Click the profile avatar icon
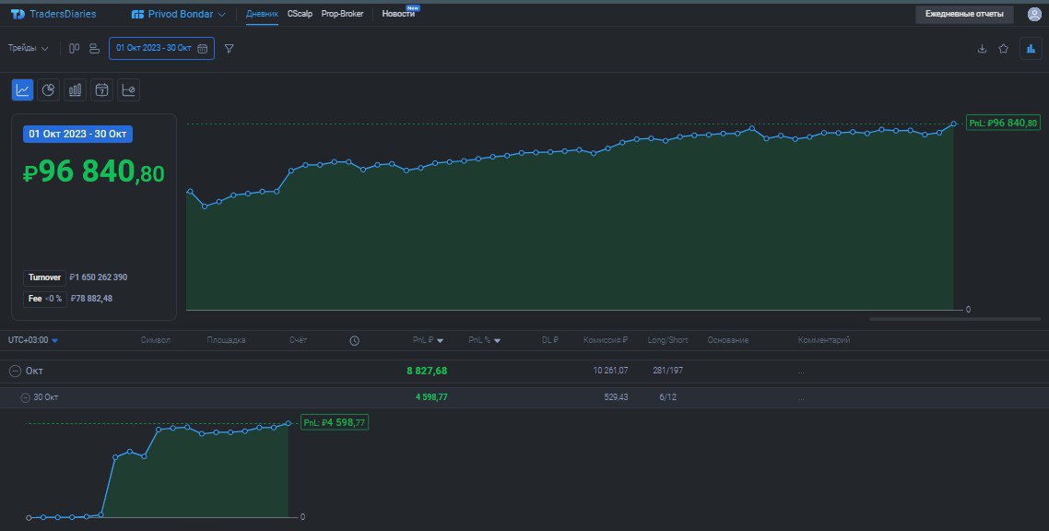This screenshot has height=531, width=1049. pos(1033,14)
